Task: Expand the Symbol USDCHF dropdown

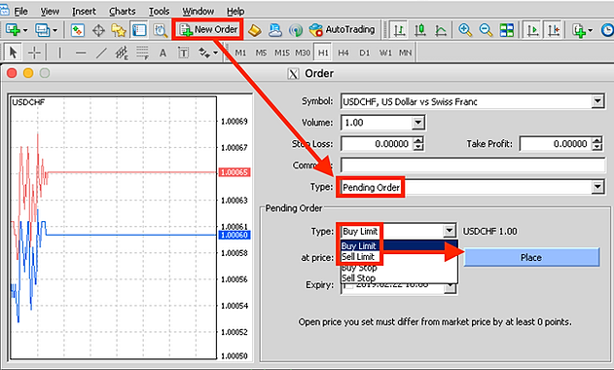Action: 597,101
